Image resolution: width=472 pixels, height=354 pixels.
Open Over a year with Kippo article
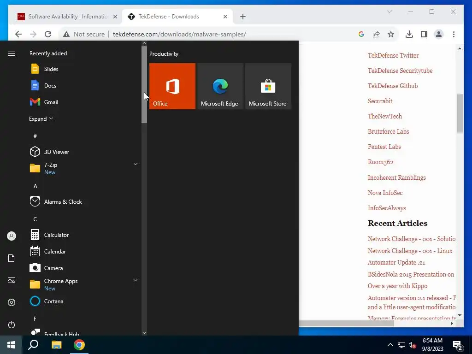[397, 286]
